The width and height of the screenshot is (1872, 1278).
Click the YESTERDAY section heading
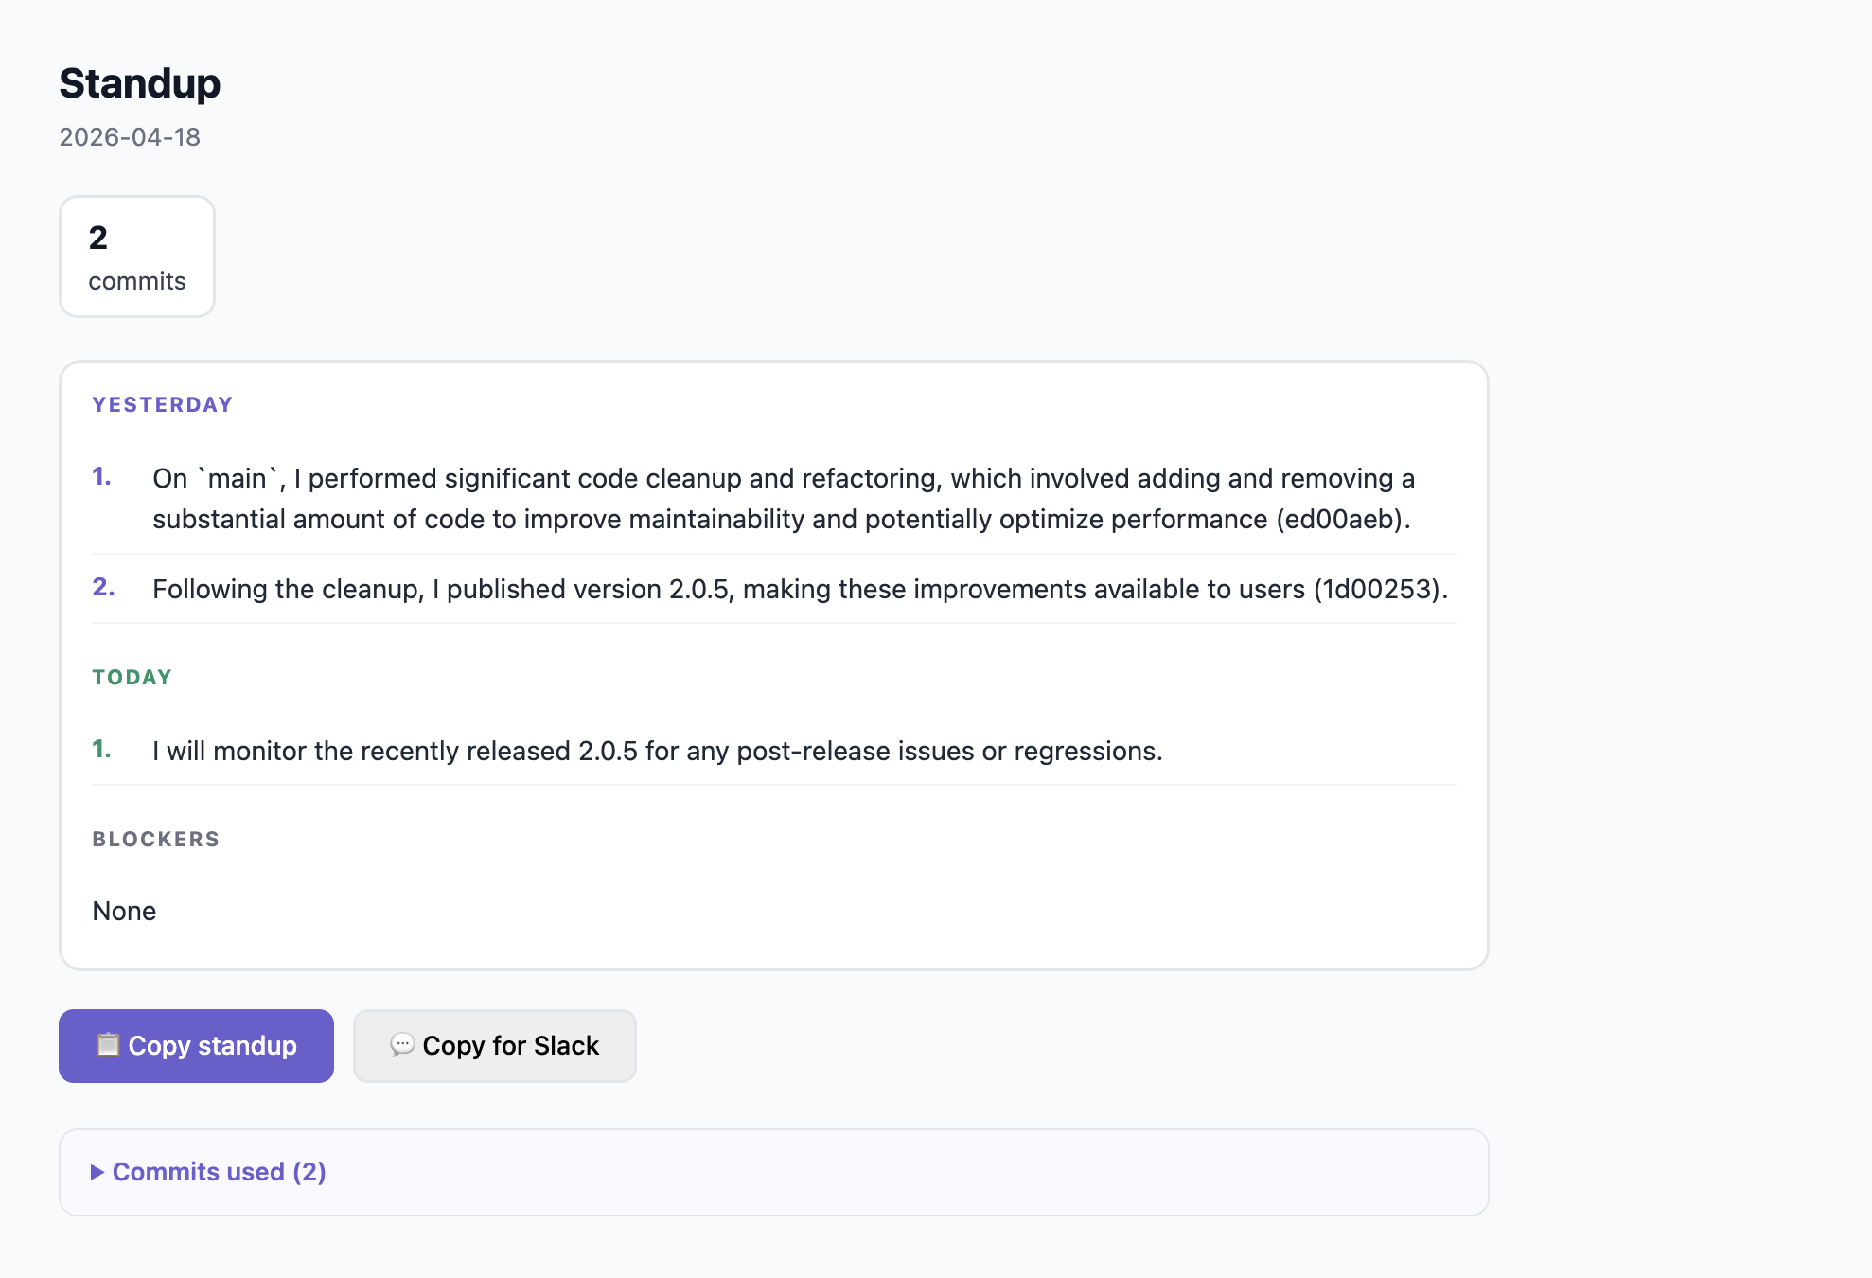click(x=163, y=405)
